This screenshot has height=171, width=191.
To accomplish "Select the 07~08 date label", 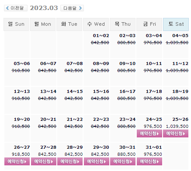I will click(75, 64).
